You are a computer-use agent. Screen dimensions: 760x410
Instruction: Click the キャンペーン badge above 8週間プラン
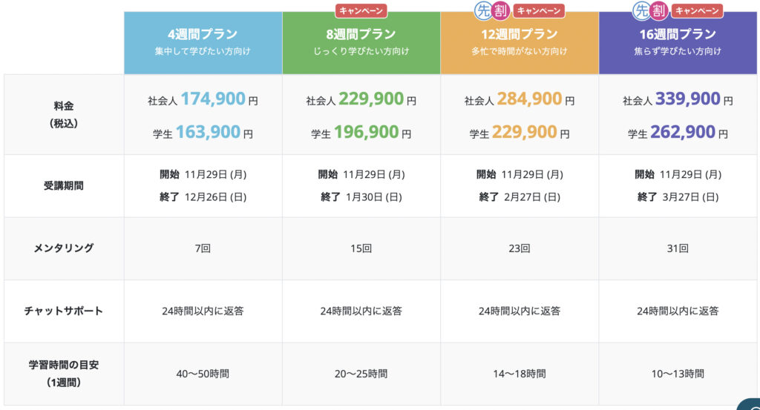(x=361, y=10)
